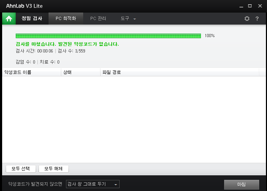Image resolution: width=267 pixels, height=191 pixels.
Task: Click the 100% progress label
Action: pos(210,36)
